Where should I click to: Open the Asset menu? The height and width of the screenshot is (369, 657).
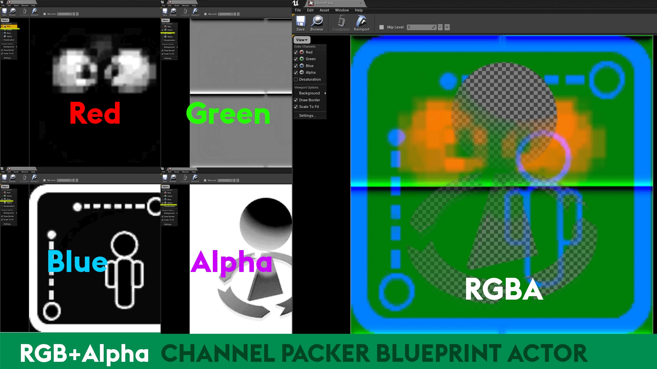(x=324, y=10)
